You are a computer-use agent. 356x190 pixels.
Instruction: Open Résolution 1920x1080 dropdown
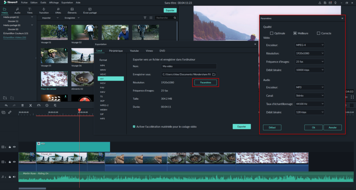tap(309, 53)
